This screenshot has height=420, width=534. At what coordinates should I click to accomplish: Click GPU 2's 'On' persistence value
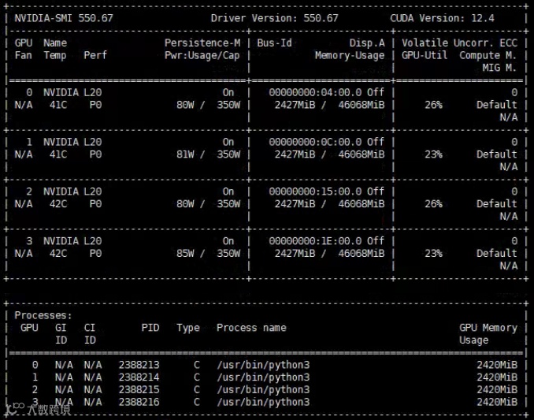click(x=228, y=191)
